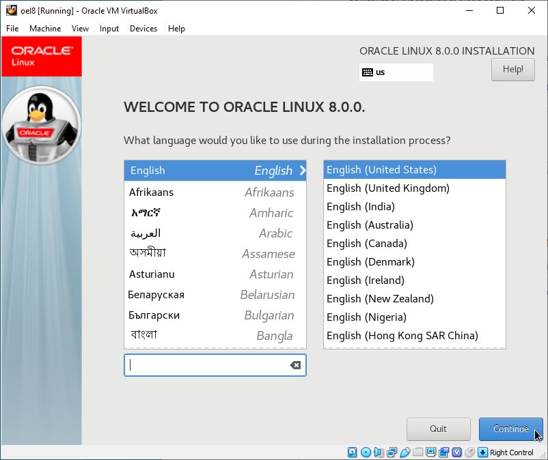Choose English (Hong Kong SAR China) locale
The width and height of the screenshot is (548, 460).
pyautogui.click(x=415, y=336)
